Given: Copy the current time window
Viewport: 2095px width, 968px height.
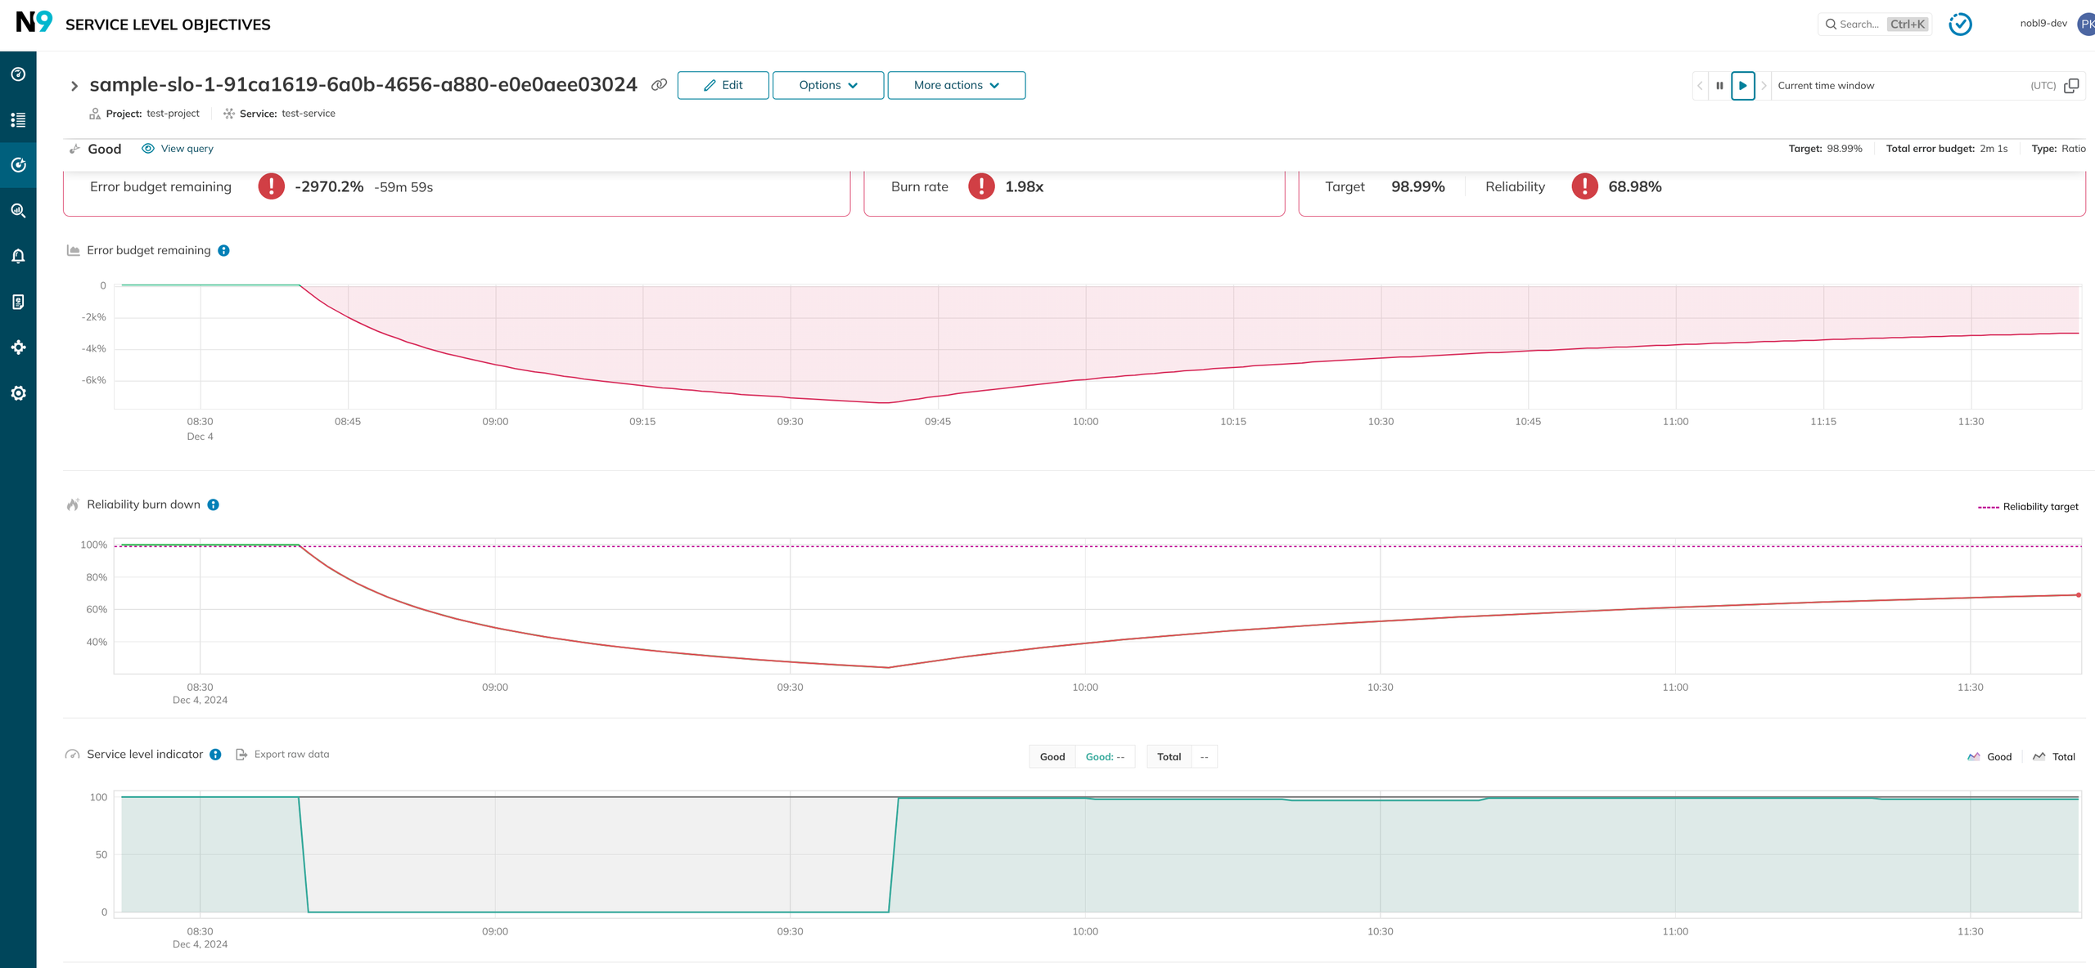Looking at the screenshot, I should 2071,86.
